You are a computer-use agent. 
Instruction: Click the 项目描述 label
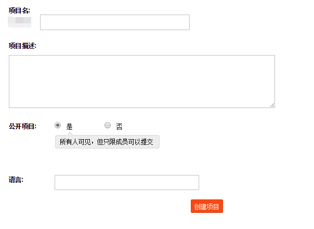(x=22, y=46)
